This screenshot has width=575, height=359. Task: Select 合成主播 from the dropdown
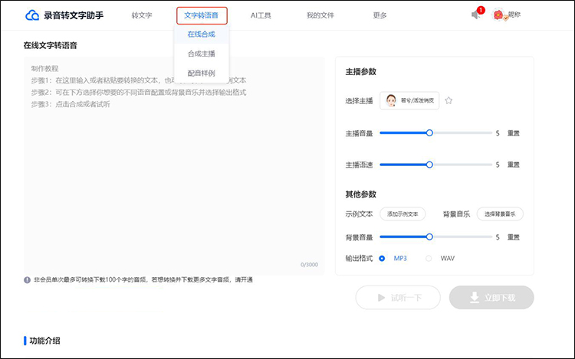click(202, 54)
